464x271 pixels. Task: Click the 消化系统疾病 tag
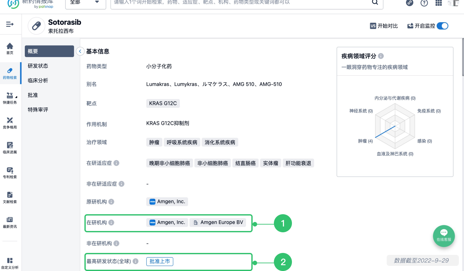(220, 142)
